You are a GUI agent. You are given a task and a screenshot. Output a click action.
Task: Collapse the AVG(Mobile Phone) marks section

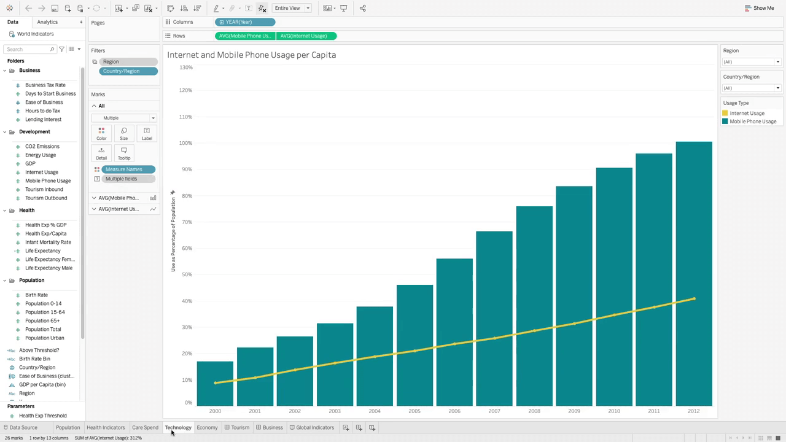coord(94,198)
